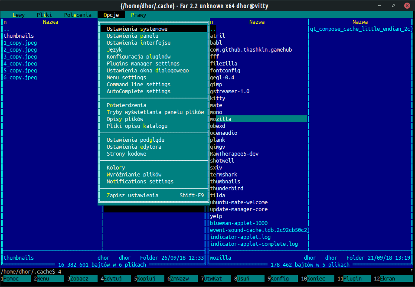The height and width of the screenshot is (287, 415).
Task: Open AutoComplete settings
Action: point(154,91)
